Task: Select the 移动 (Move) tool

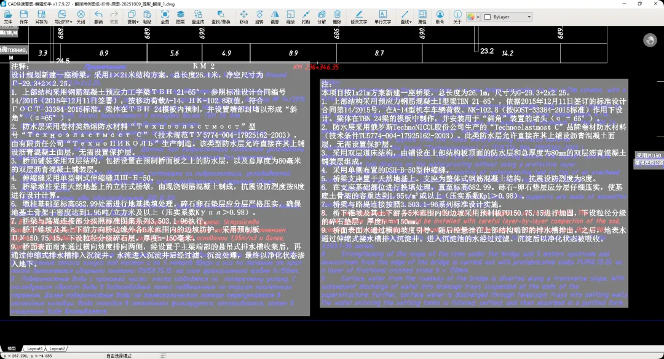Action: [243, 17]
